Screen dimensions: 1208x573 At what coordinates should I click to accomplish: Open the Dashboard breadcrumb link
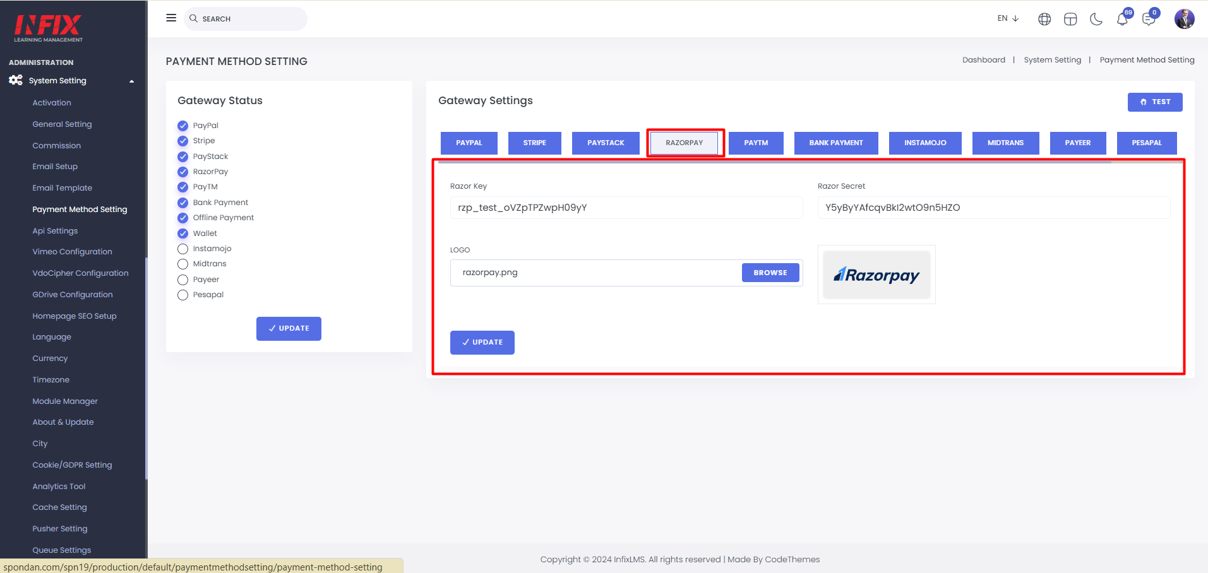point(984,60)
